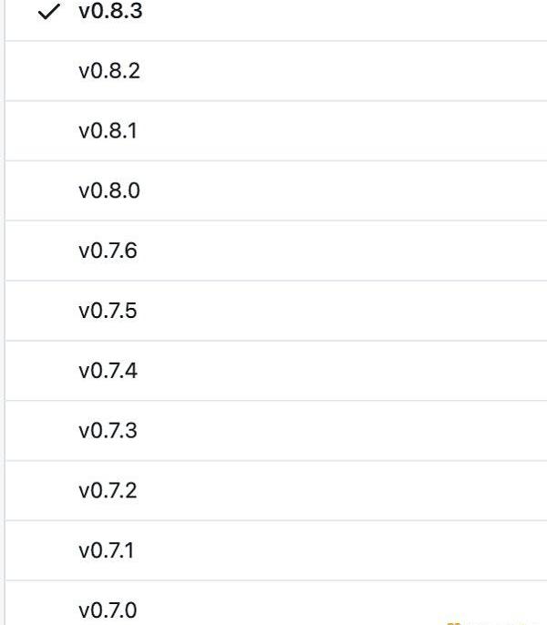
Task: Pick v0.7.3 from the dropdown list
Action: (x=108, y=430)
